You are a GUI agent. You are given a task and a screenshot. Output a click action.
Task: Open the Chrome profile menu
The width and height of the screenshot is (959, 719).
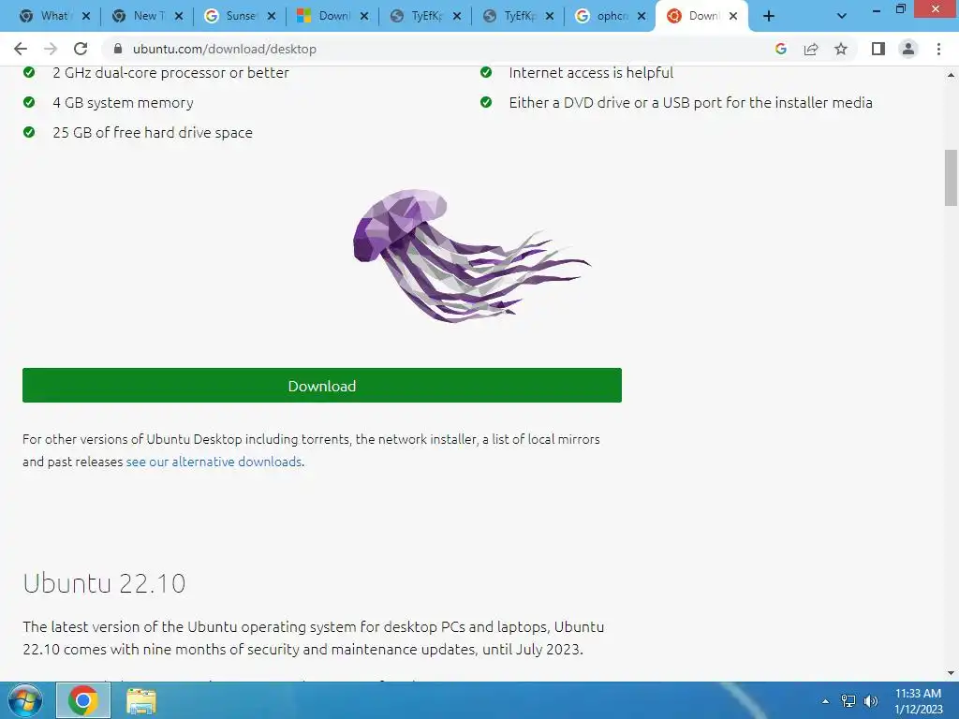(908, 49)
